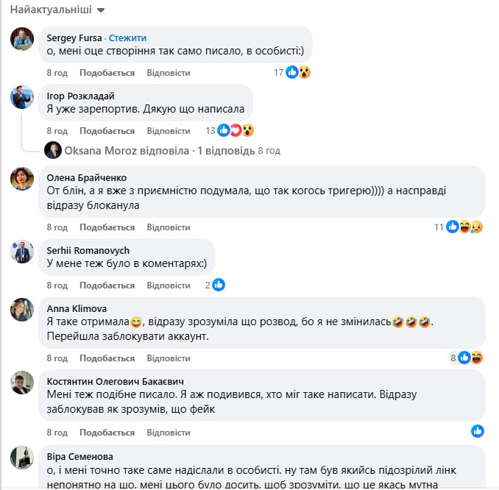499x490 pixels.
Task: Reply to Костянтин Олегович Бакаєвич's comment
Action: tap(169, 431)
